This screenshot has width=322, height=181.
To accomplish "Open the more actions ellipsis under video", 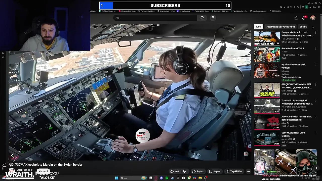I will pyautogui.click(x=249, y=171).
